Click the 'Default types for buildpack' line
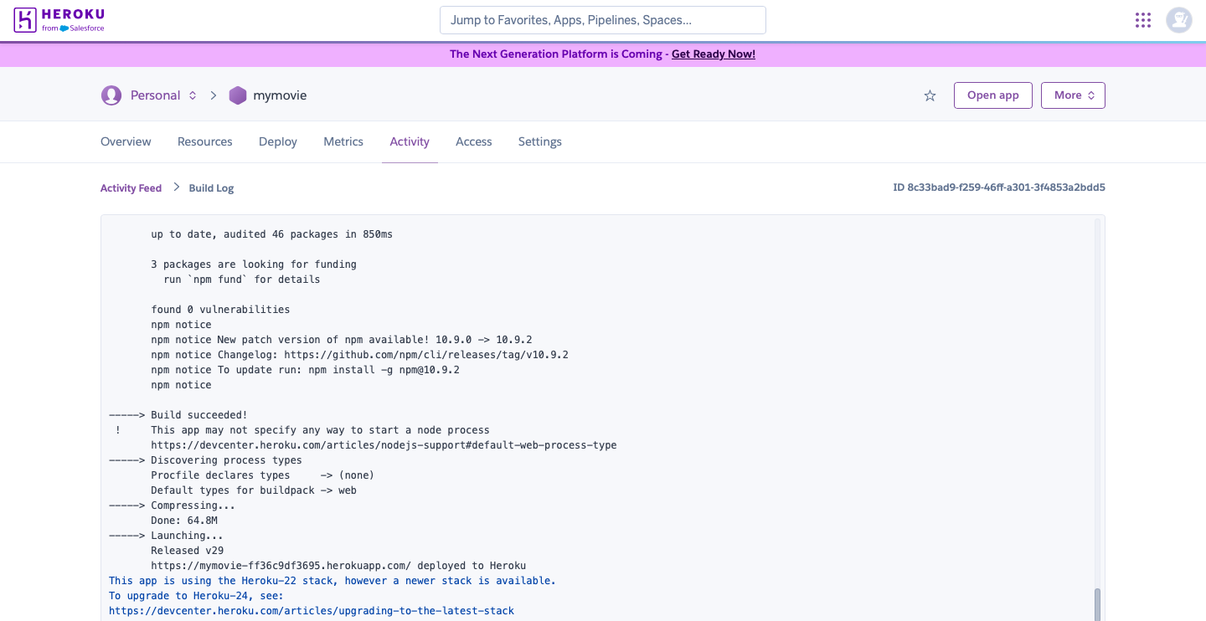 pyautogui.click(x=254, y=490)
